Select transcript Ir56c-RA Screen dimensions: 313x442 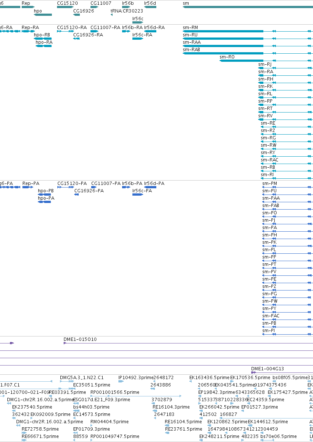[x=138, y=39]
